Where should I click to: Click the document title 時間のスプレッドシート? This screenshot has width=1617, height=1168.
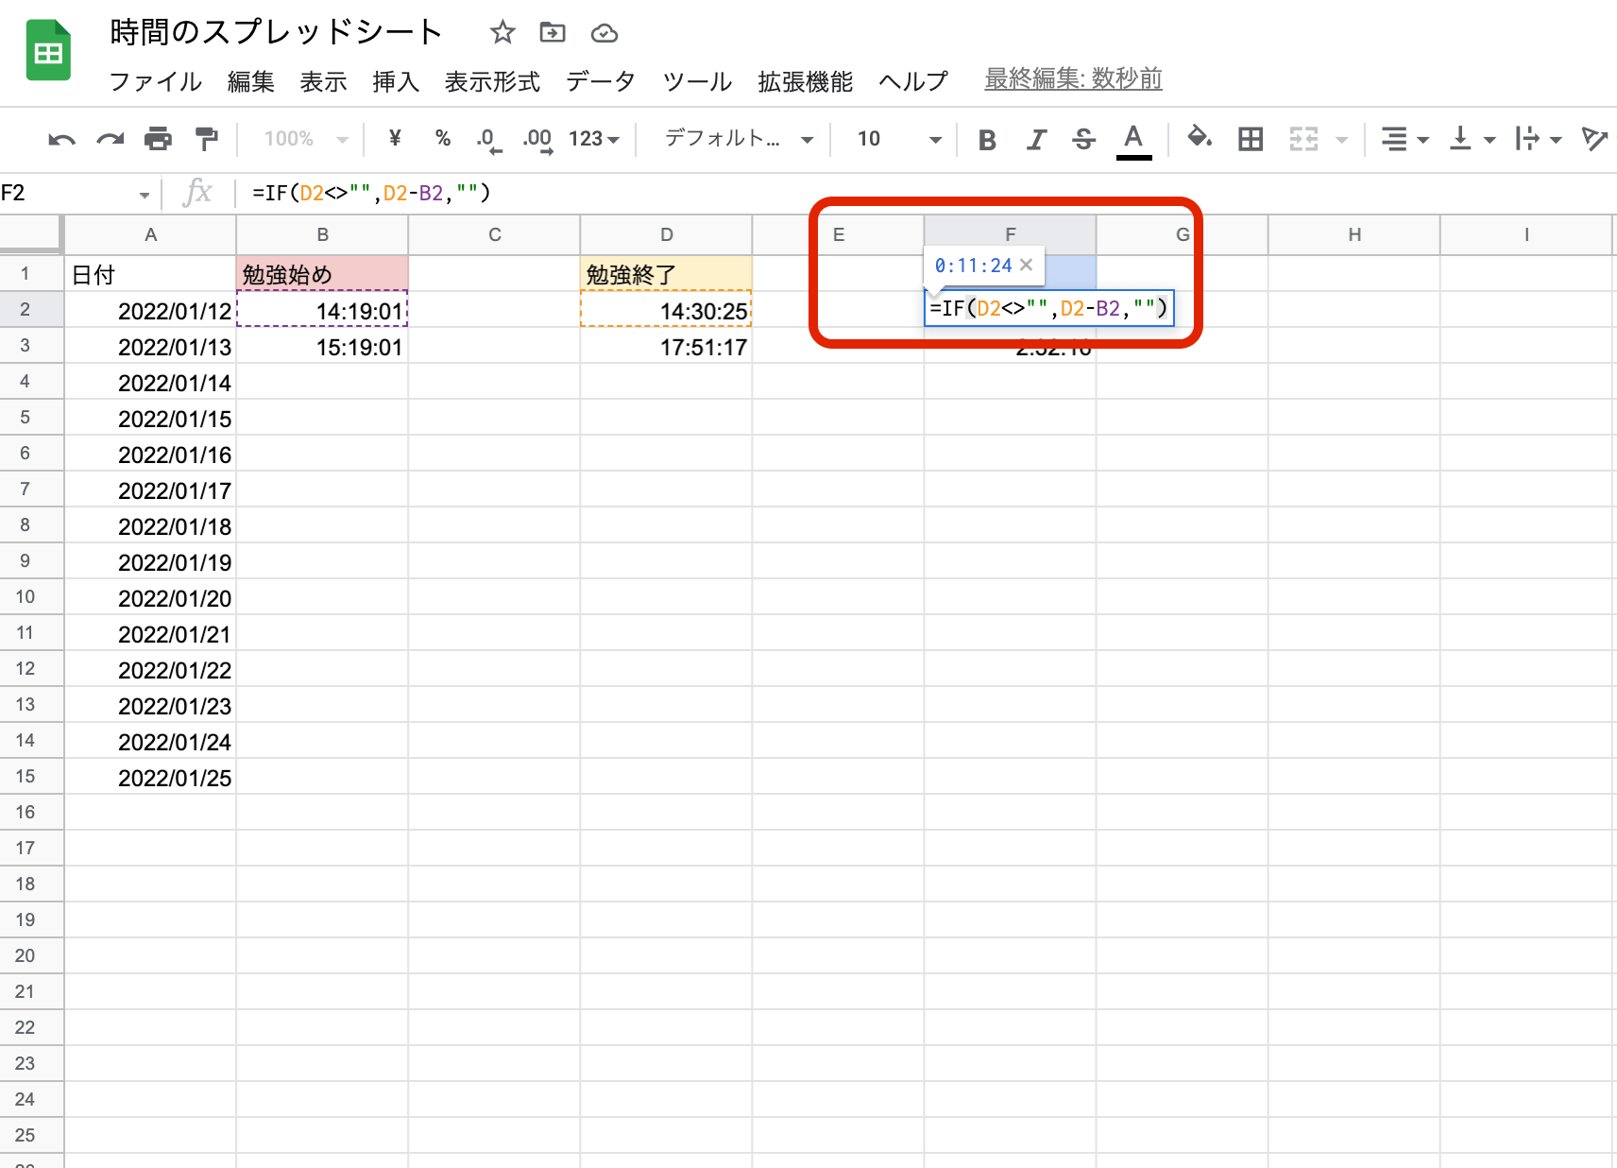[276, 32]
